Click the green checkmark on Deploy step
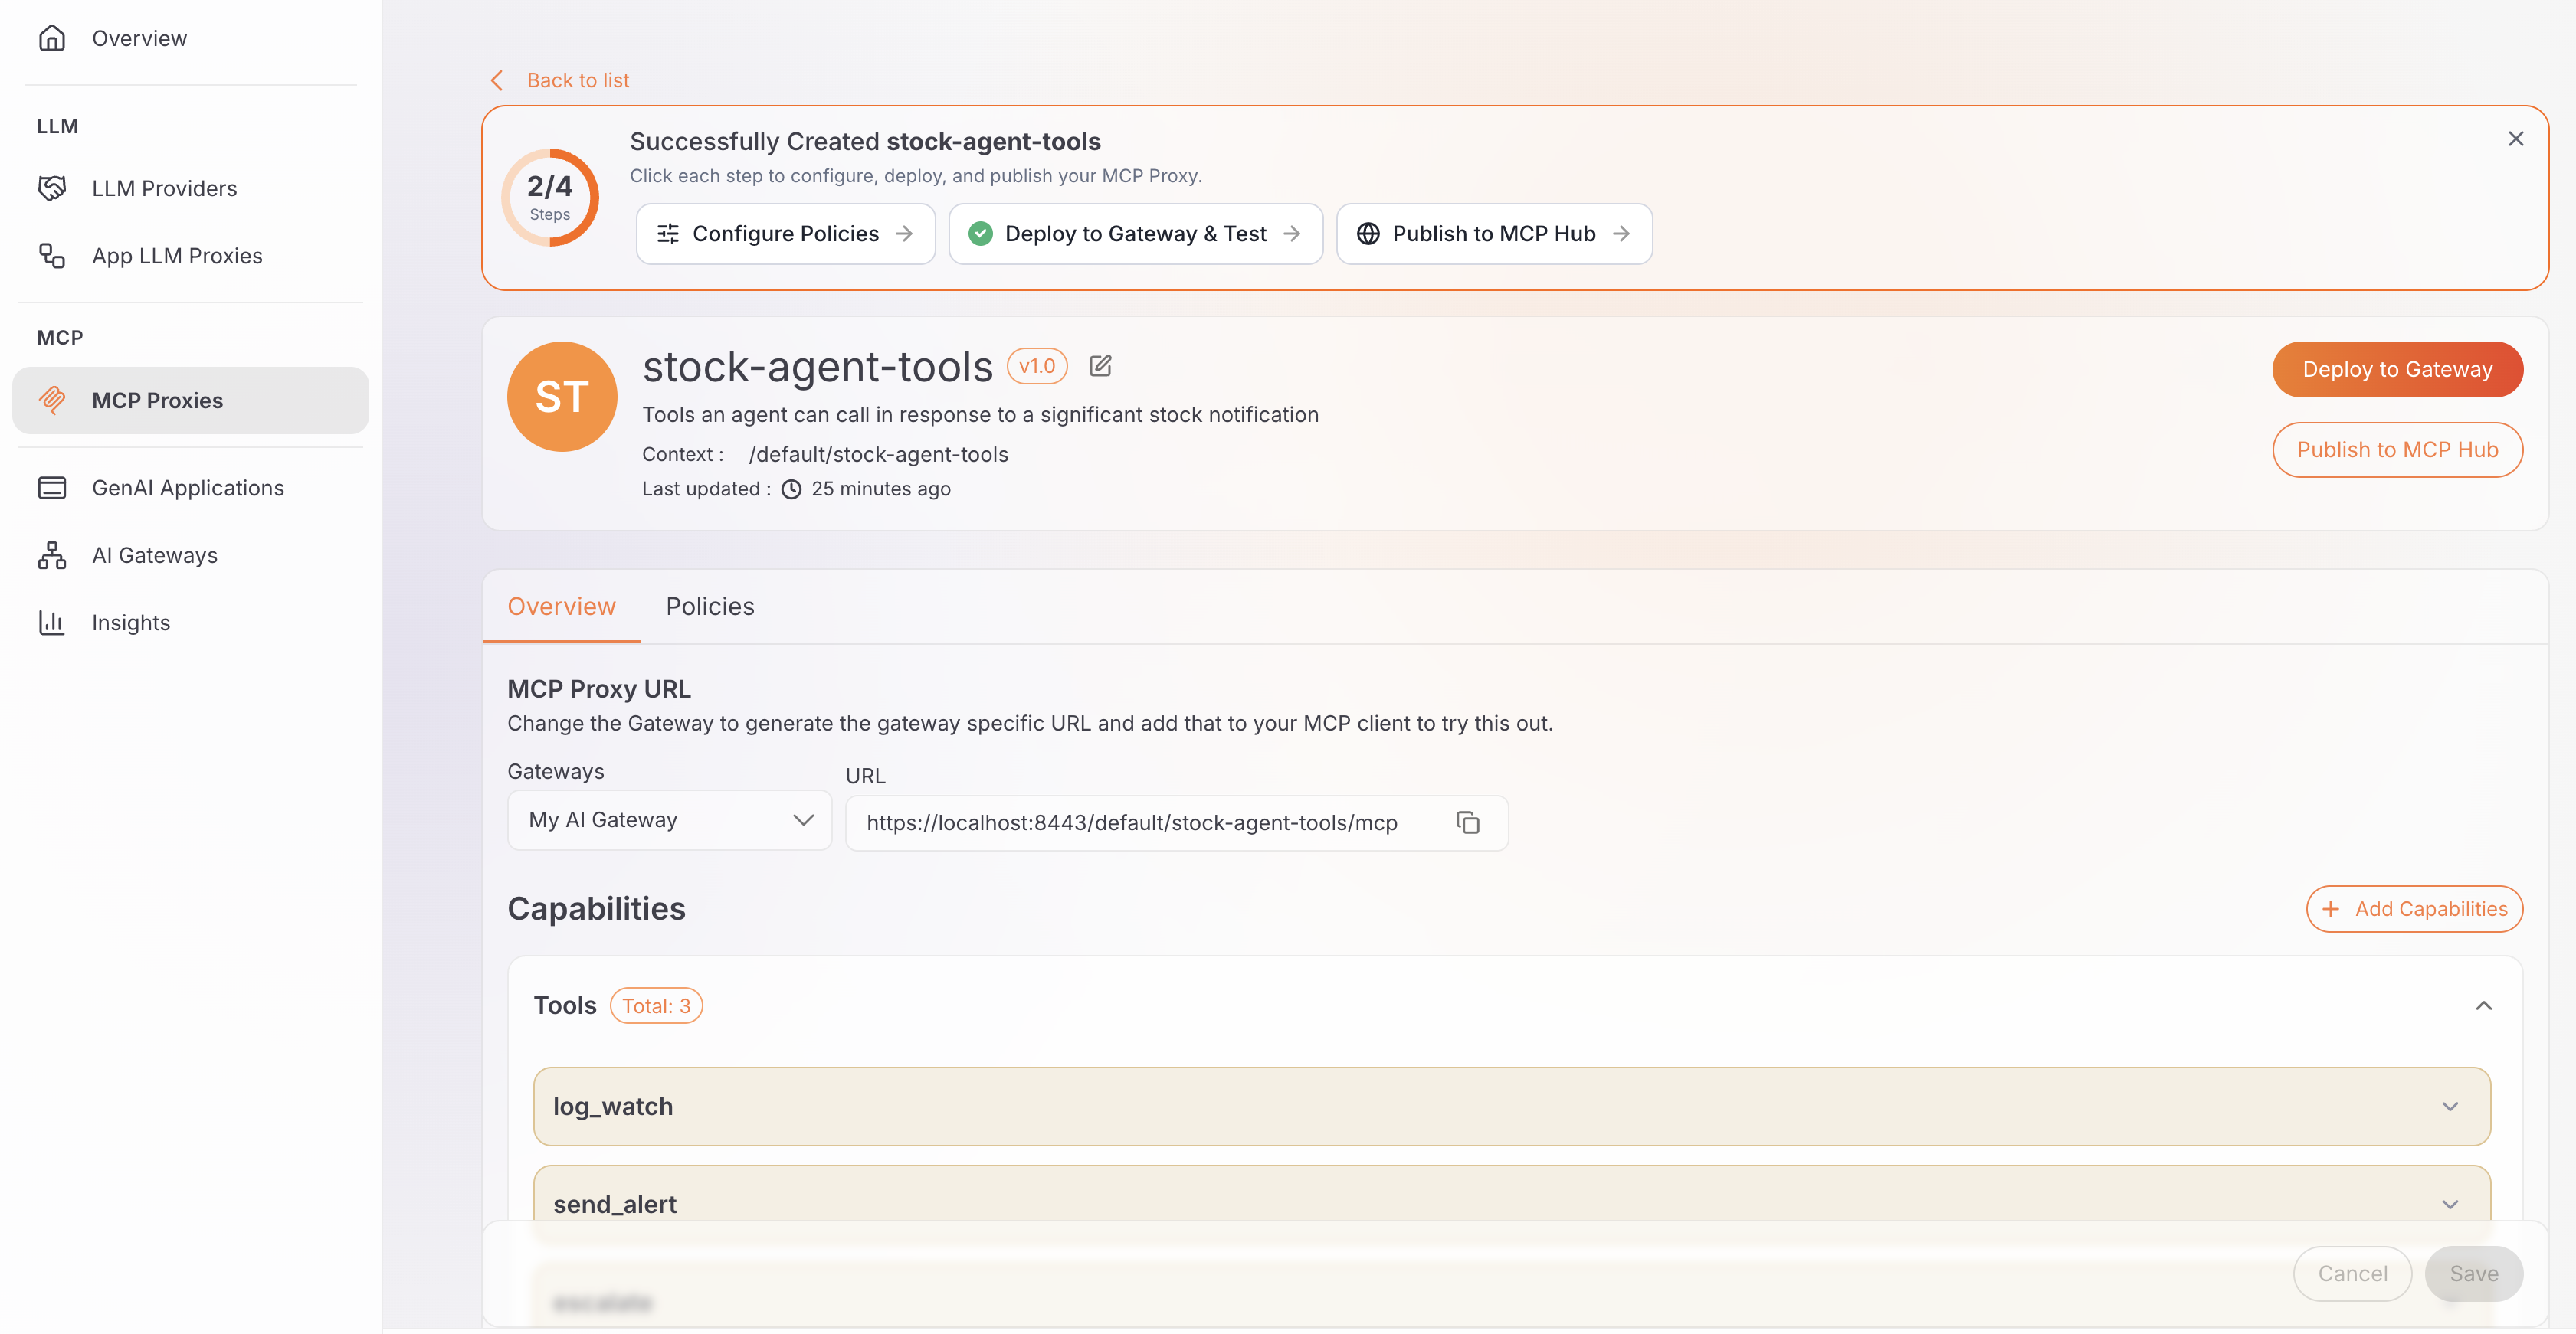This screenshot has width=2576, height=1334. pos(980,234)
